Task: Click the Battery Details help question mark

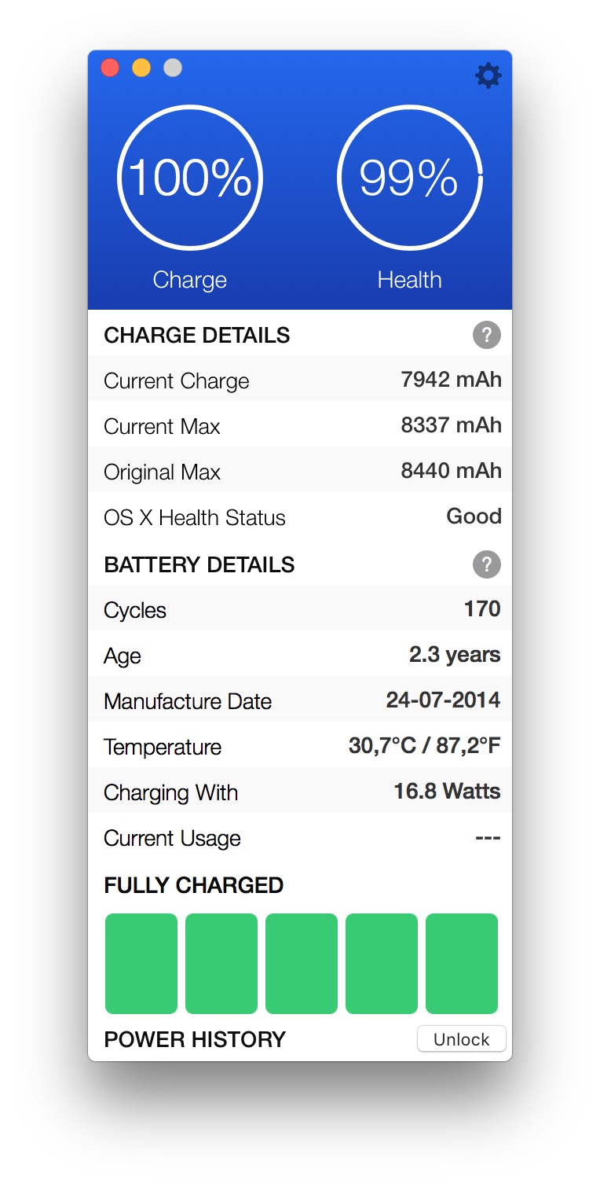Action: [486, 565]
